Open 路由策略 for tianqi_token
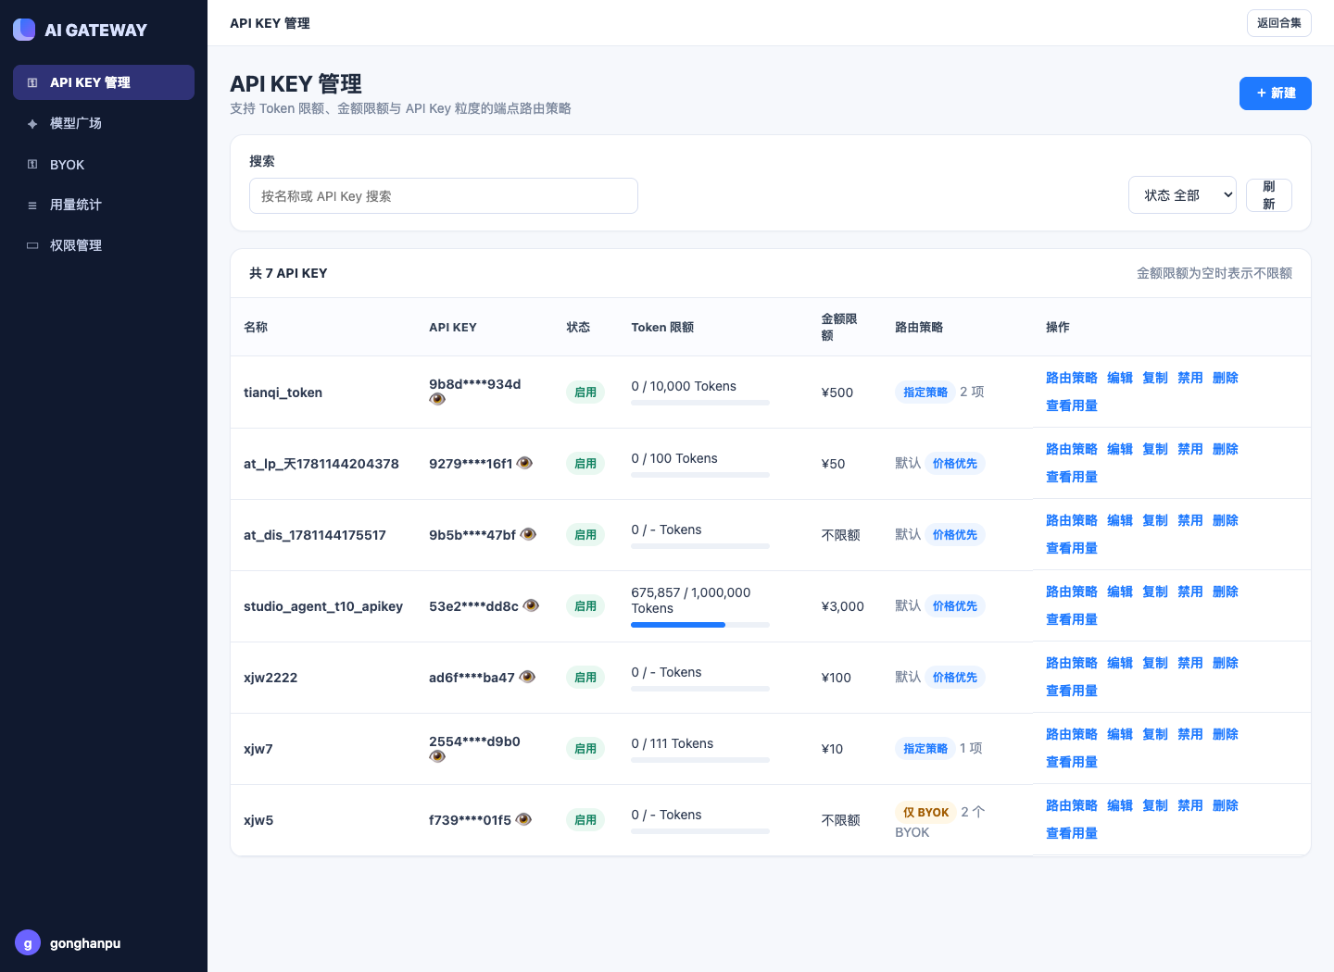Screen dimensions: 1334x972 (x=1072, y=378)
